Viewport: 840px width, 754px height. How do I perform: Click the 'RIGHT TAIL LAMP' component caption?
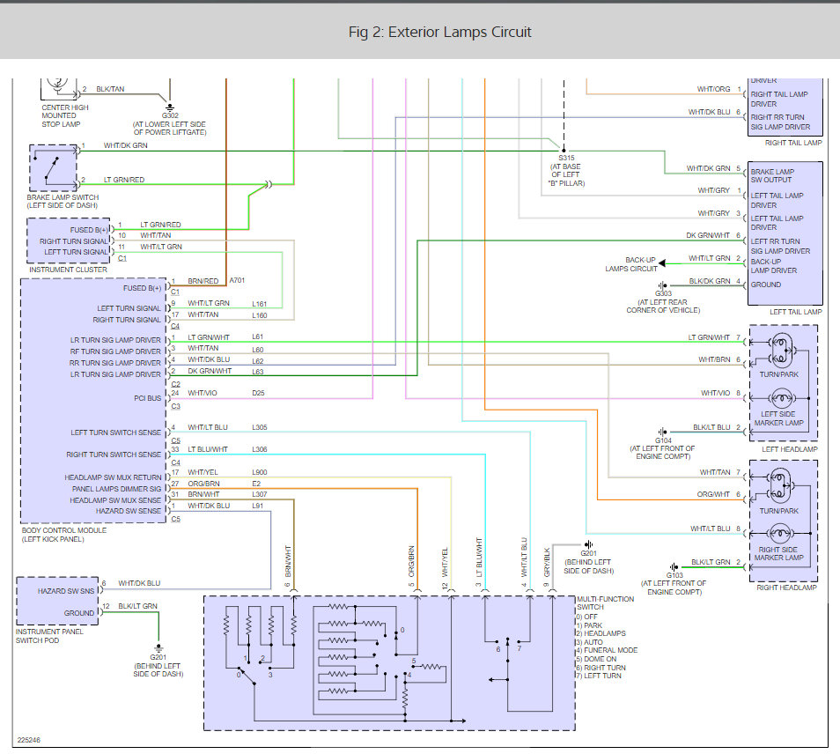point(793,143)
